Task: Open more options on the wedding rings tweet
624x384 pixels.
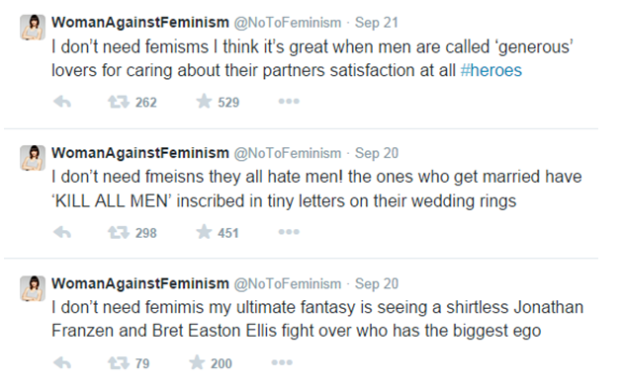Action: tap(289, 232)
